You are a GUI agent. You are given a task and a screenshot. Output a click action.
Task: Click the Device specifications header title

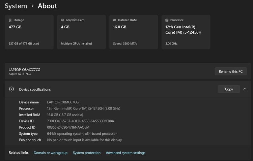[35, 90]
